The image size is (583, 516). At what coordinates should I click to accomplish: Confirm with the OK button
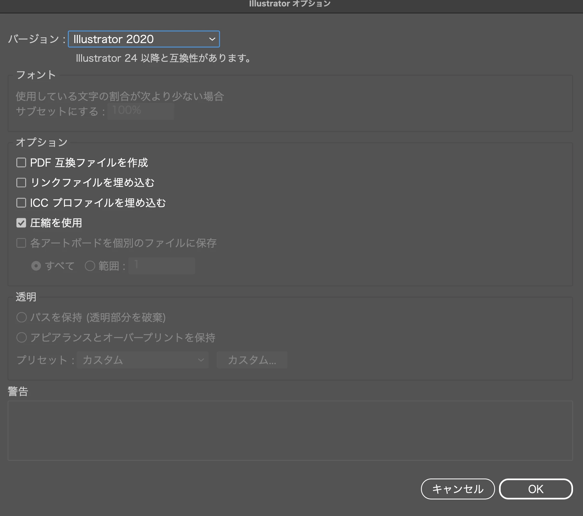[x=536, y=489]
